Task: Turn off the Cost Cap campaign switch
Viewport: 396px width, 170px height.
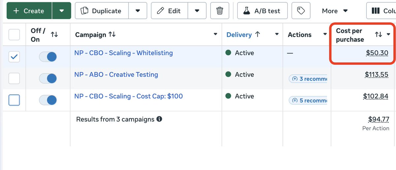Action: point(48,100)
